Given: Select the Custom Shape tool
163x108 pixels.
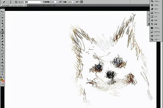Looking at the screenshot, I should point(2,63).
